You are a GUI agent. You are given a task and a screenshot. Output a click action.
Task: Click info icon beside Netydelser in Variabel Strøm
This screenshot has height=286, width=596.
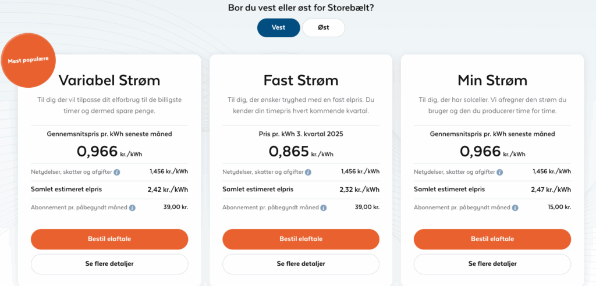pyautogui.click(x=117, y=172)
